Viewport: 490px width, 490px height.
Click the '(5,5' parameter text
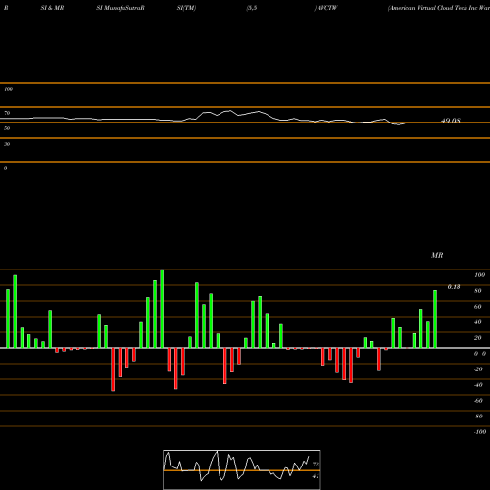click(252, 8)
